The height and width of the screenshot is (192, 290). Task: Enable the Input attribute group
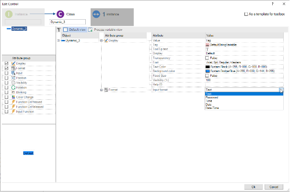(x=7, y=73)
